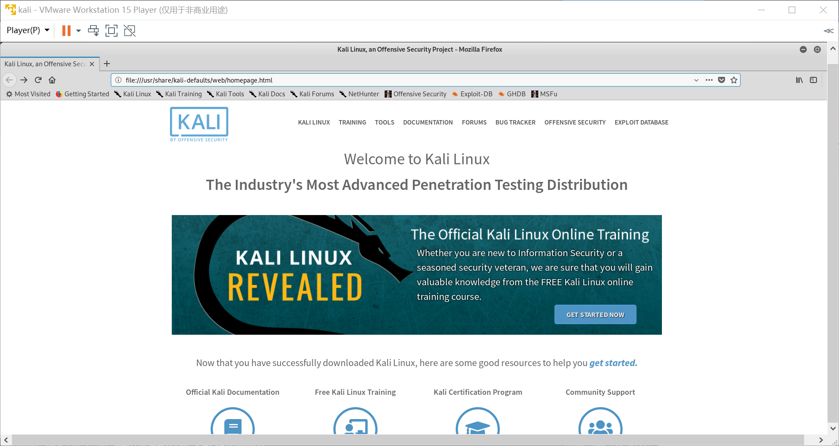The image size is (839, 446).
Task: Expand the URL bar history dropdown
Action: [x=696, y=80]
